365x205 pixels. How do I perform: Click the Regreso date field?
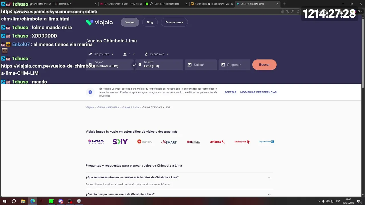coord(234,65)
